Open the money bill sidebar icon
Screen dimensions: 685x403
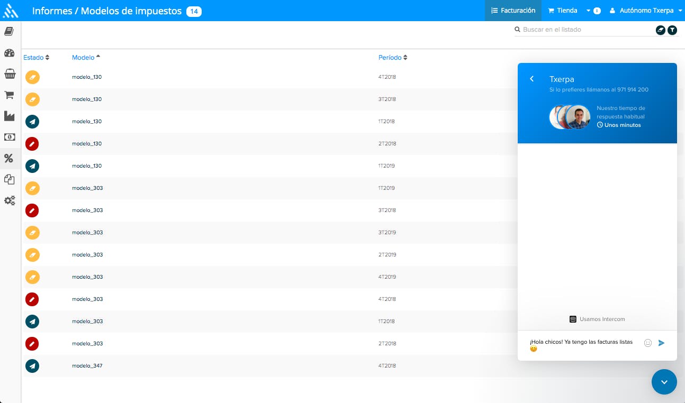pyautogui.click(x=9, y=137)
